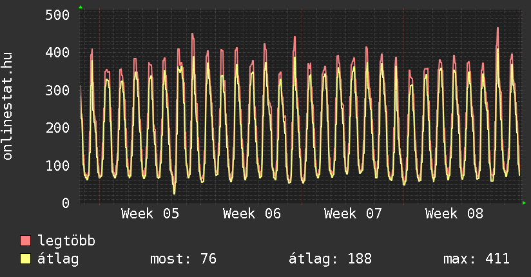Click the vertical onlinestat.hu label

coord(8,106)
